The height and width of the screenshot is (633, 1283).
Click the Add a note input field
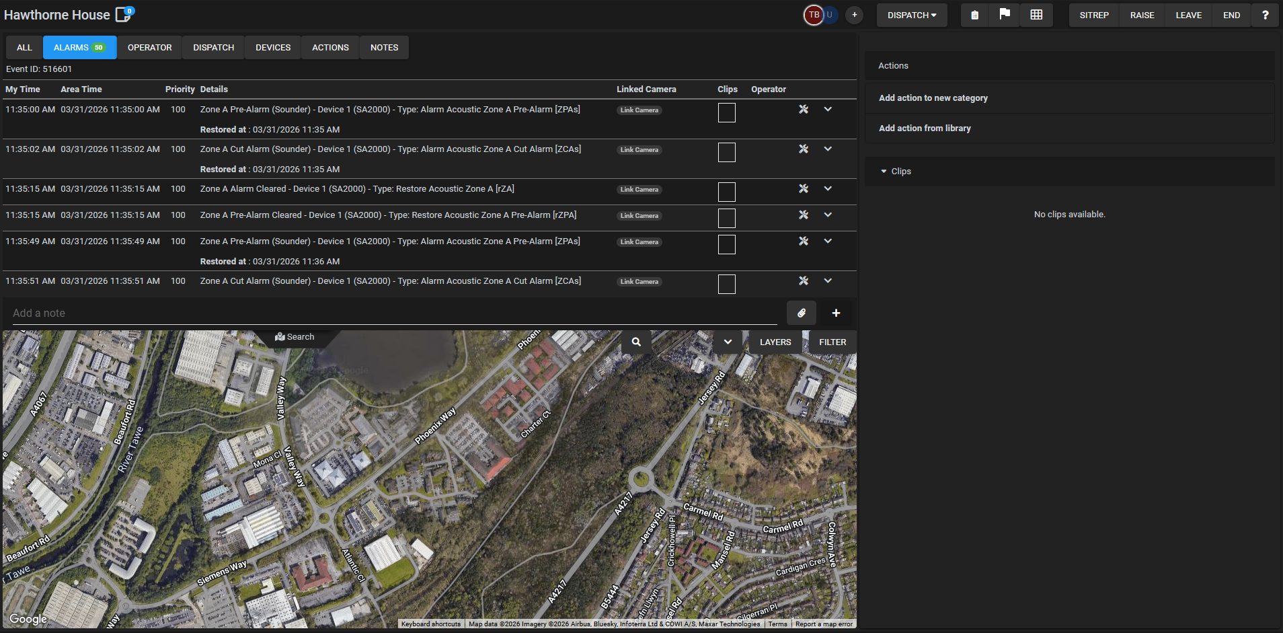point(394,313)
